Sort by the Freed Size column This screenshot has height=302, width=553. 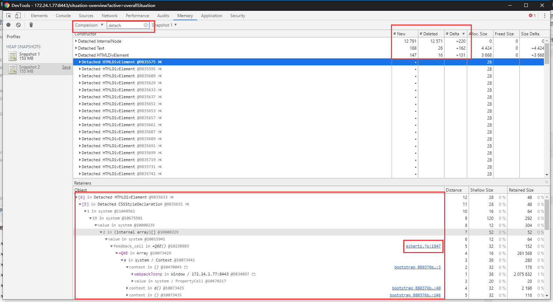(x=506, y=34)
